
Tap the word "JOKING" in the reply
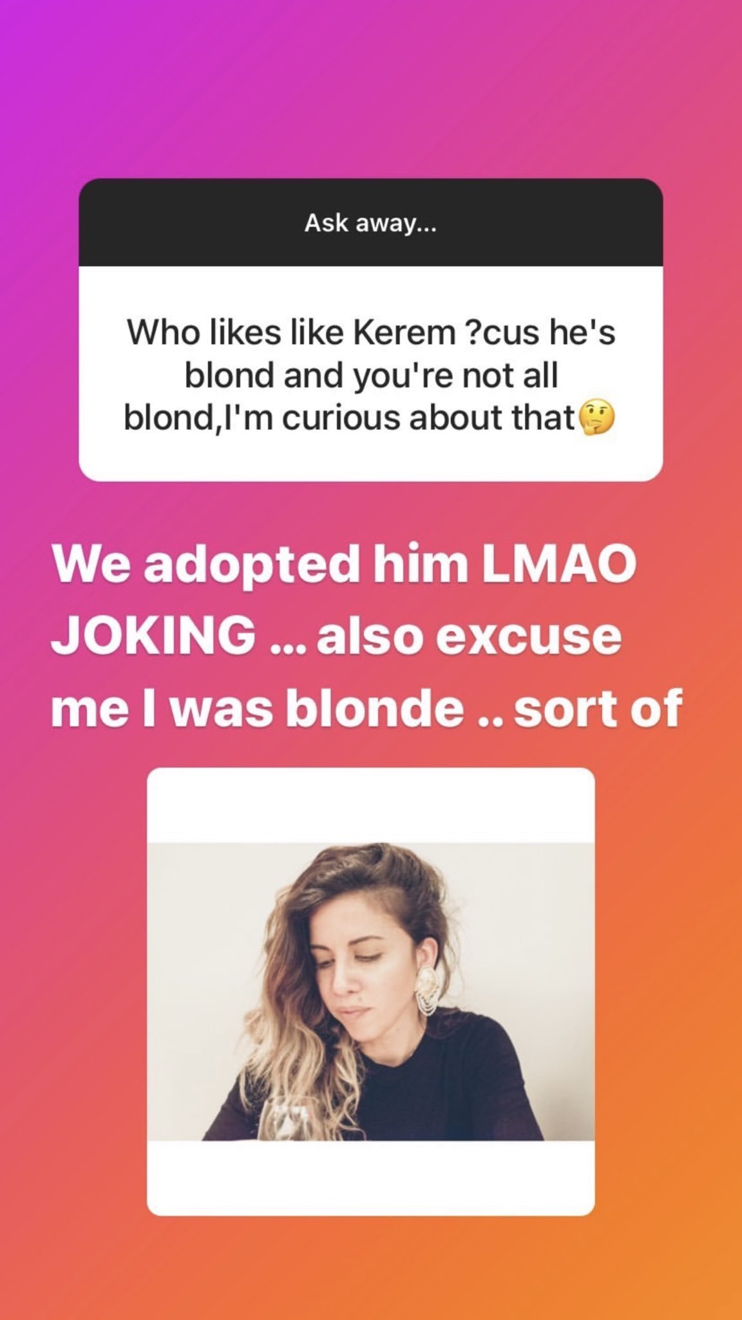click(x=153, y=636)
